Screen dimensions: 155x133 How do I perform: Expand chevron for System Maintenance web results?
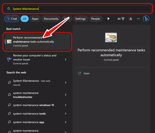point(66,83)
